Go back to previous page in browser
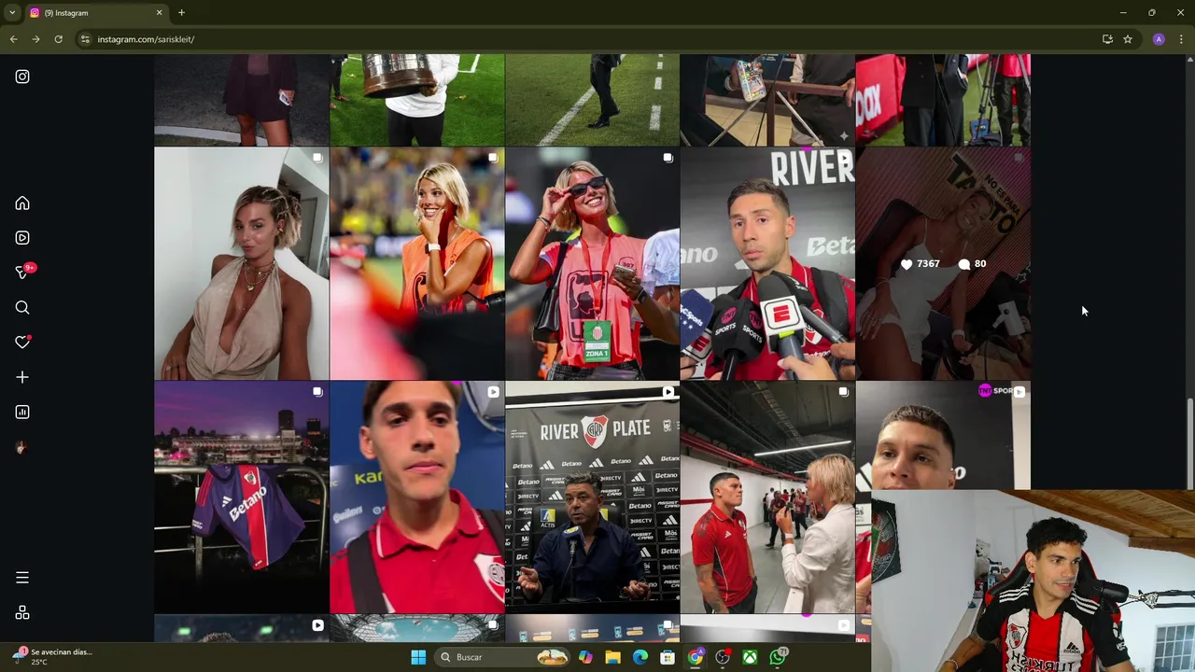The width and height of the screenshot is (1195, 672). [13, 39]
